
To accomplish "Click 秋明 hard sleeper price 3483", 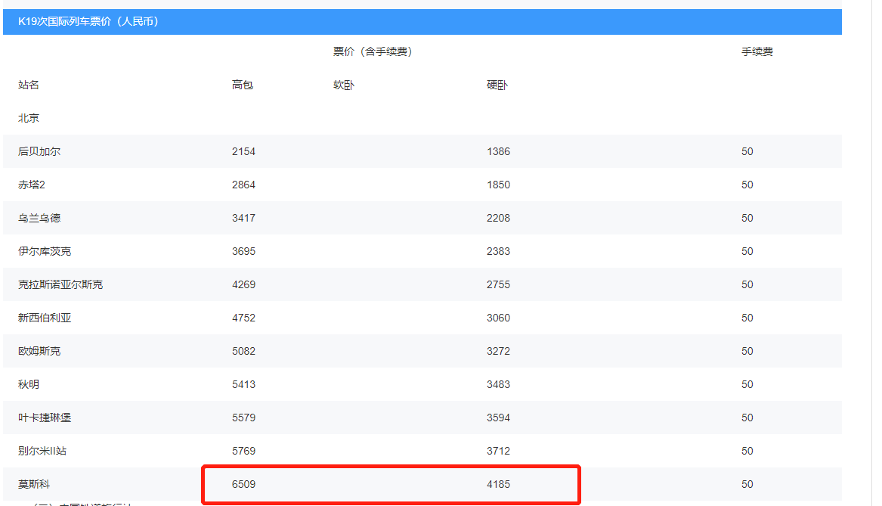I will point(498,384).
